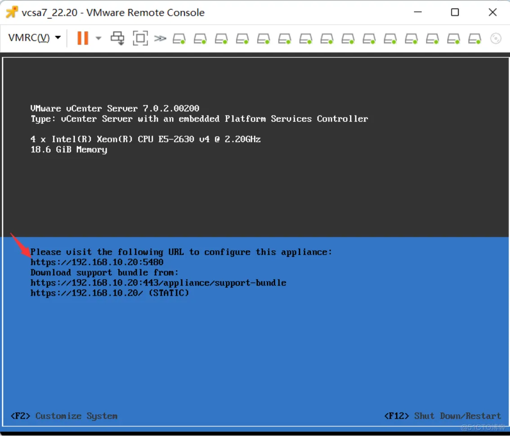This screenshot has height=436, width=510.
Task: Click the double chevron toolbar icon
Action: click(x=160, y=38)
